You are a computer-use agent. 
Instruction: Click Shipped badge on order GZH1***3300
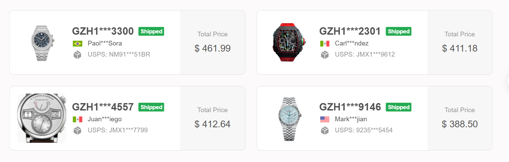(151, 31)
